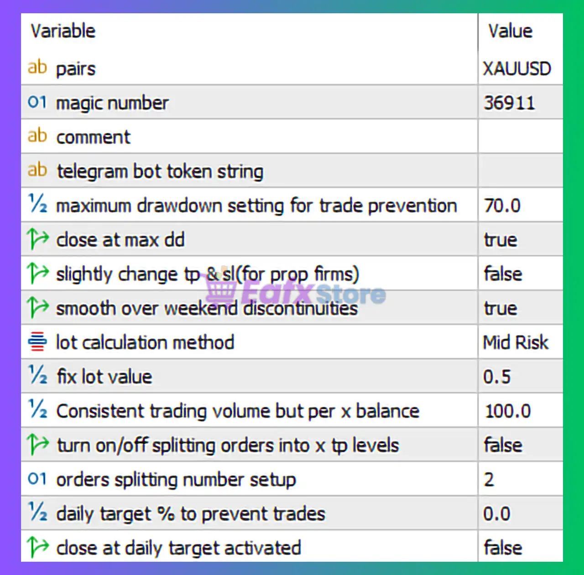
Task: Open the close at daily target activated value
Action: point(503,548)
